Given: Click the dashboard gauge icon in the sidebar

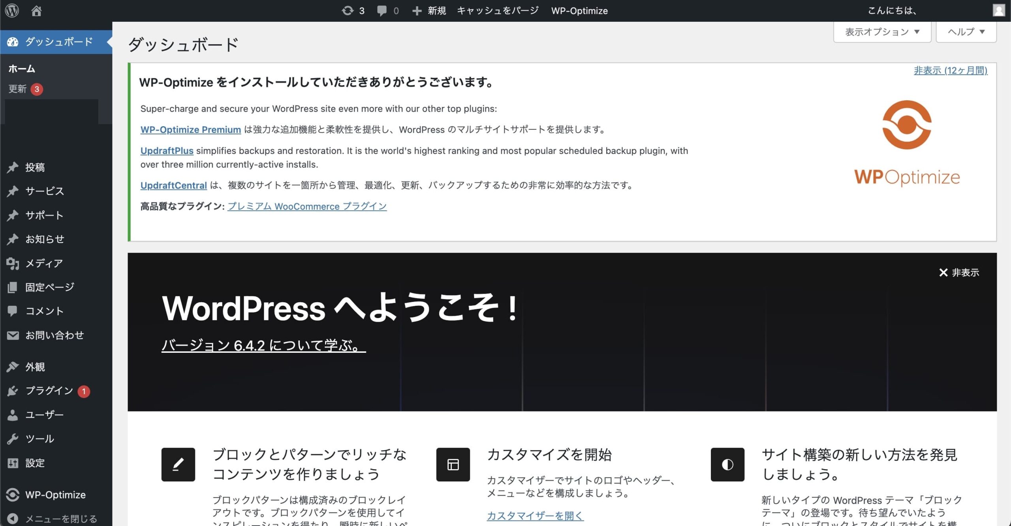Looking at the screenshot, I should (13, 42).
